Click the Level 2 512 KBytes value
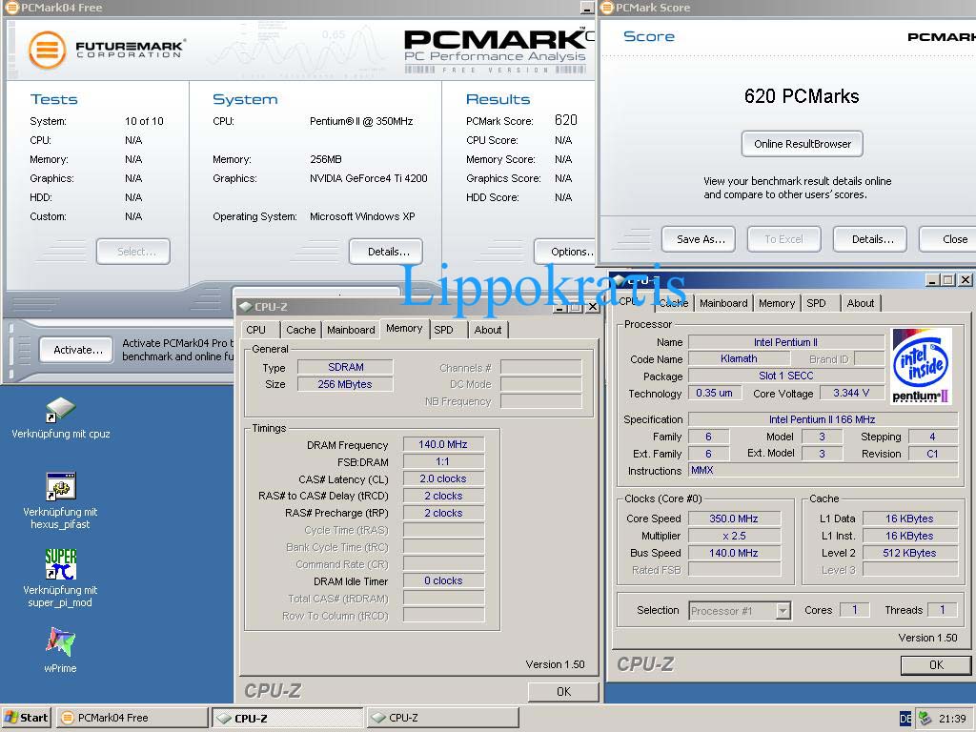Viewport: 976px width, 732px height. coord(909,553)
